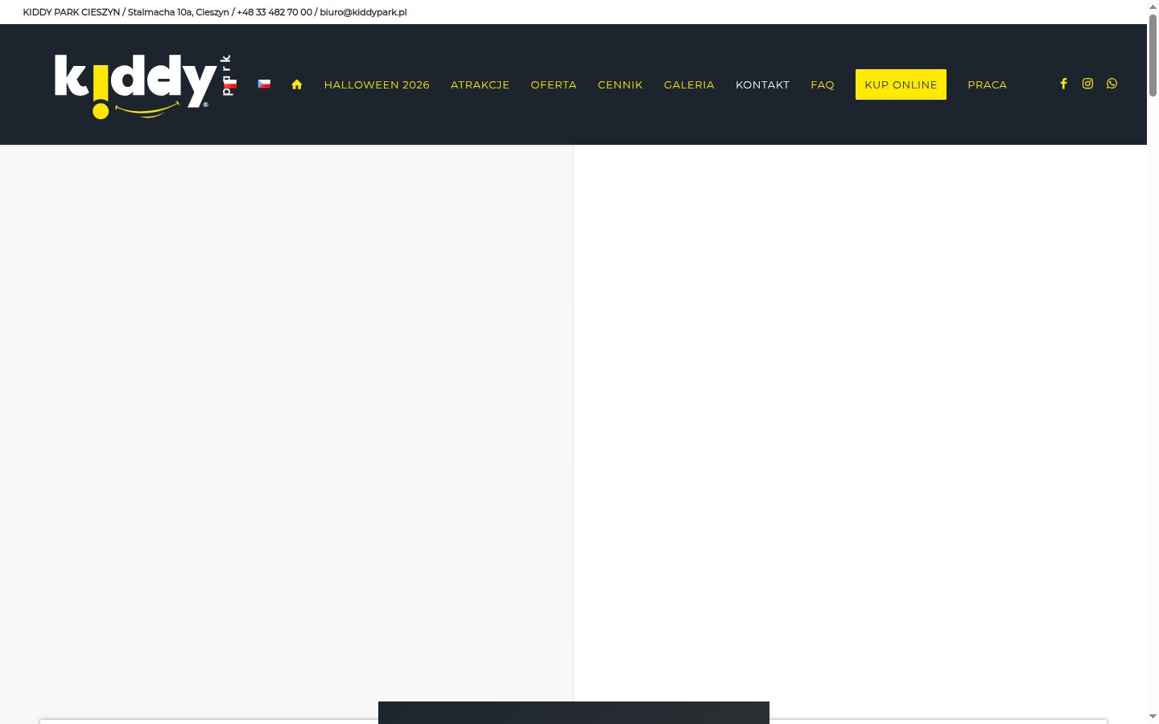This screenshot has height=724, width=1159.
Task: Click the Kup Online button
Action: point(901,84)
